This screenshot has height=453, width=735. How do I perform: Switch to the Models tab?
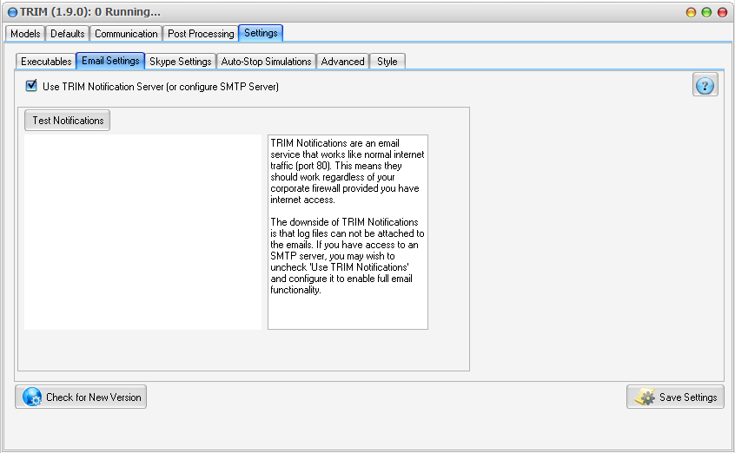[25, 34]
